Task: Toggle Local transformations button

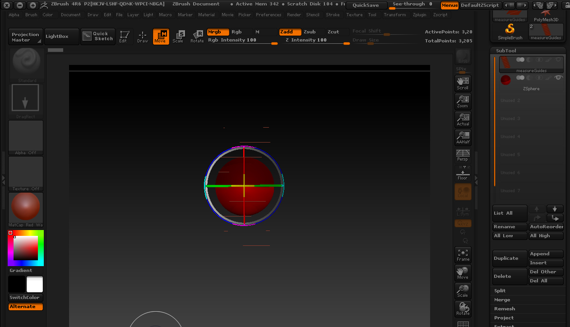Action: click(463, 192)
